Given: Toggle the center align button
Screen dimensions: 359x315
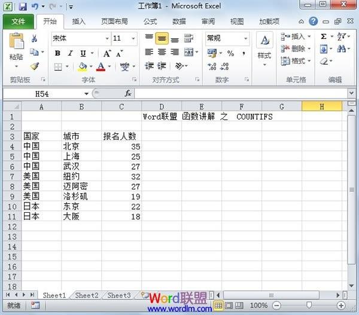Looking at the screenshot, I should 162,53.
